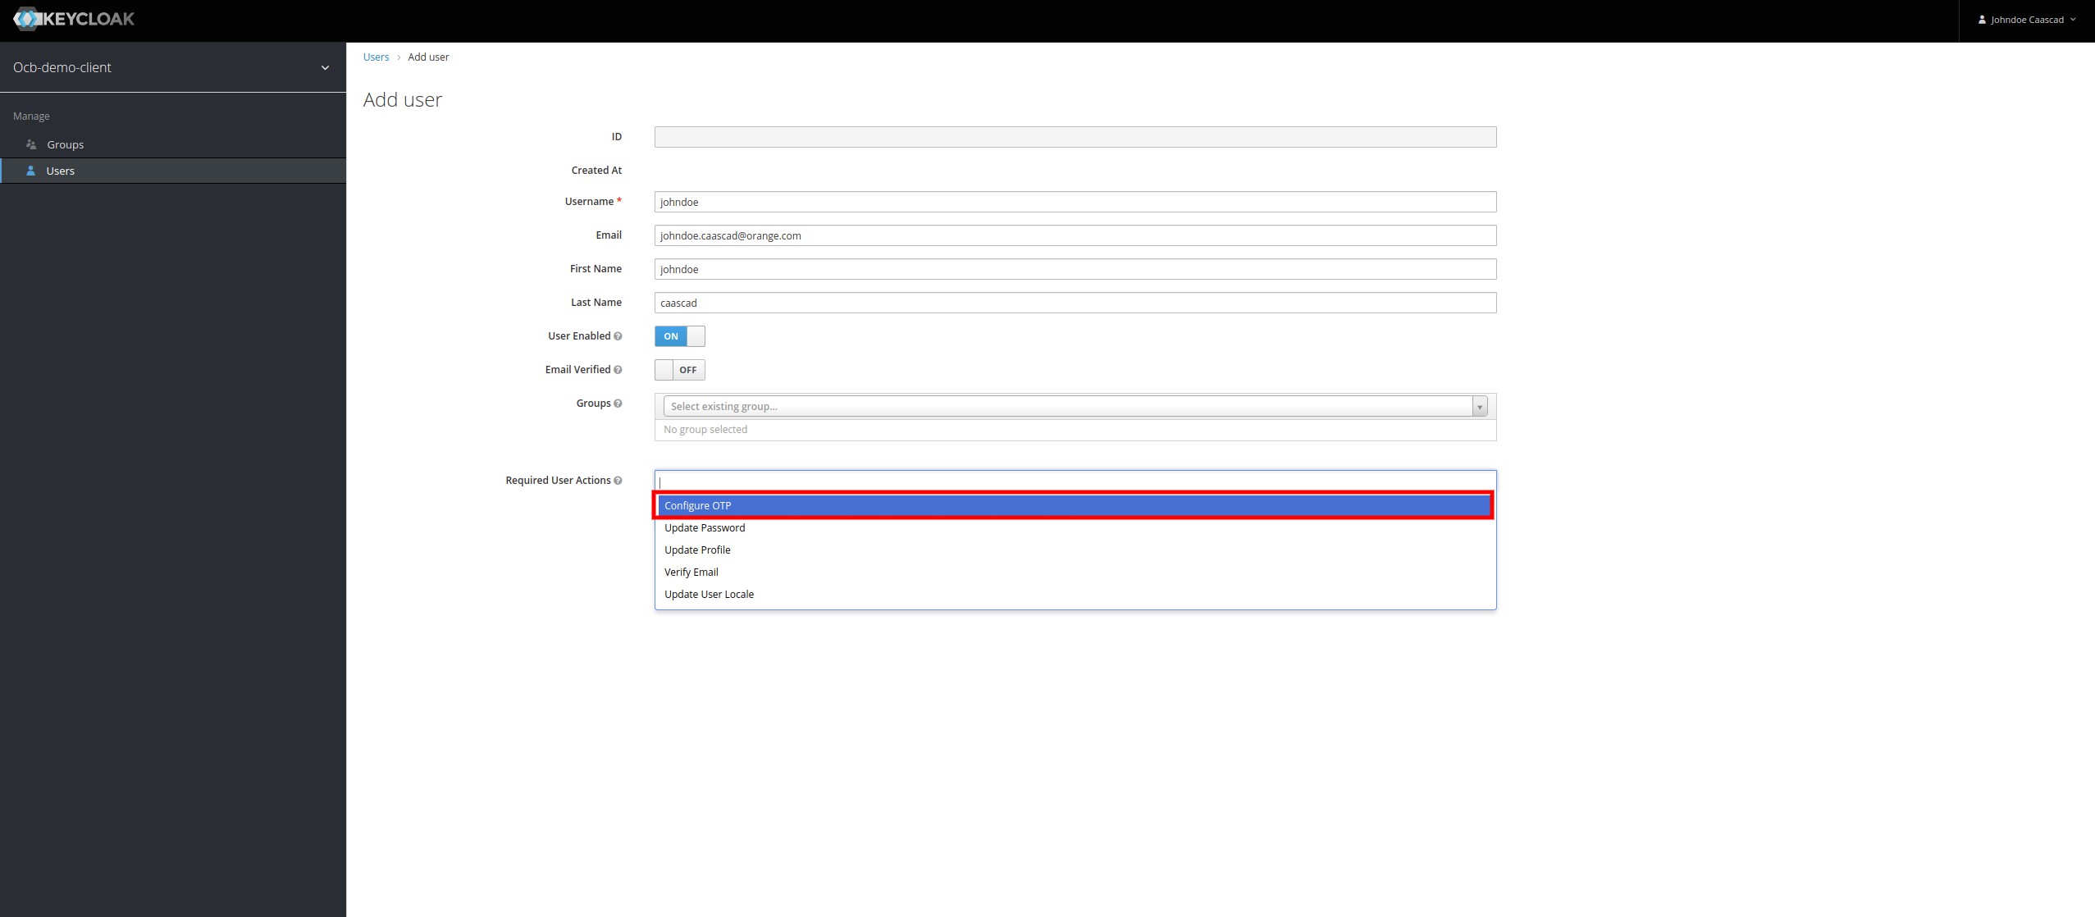This screenshot has width=2095, height=917.
Task: Show help for Required User Actions
Action: click(618, 481)
